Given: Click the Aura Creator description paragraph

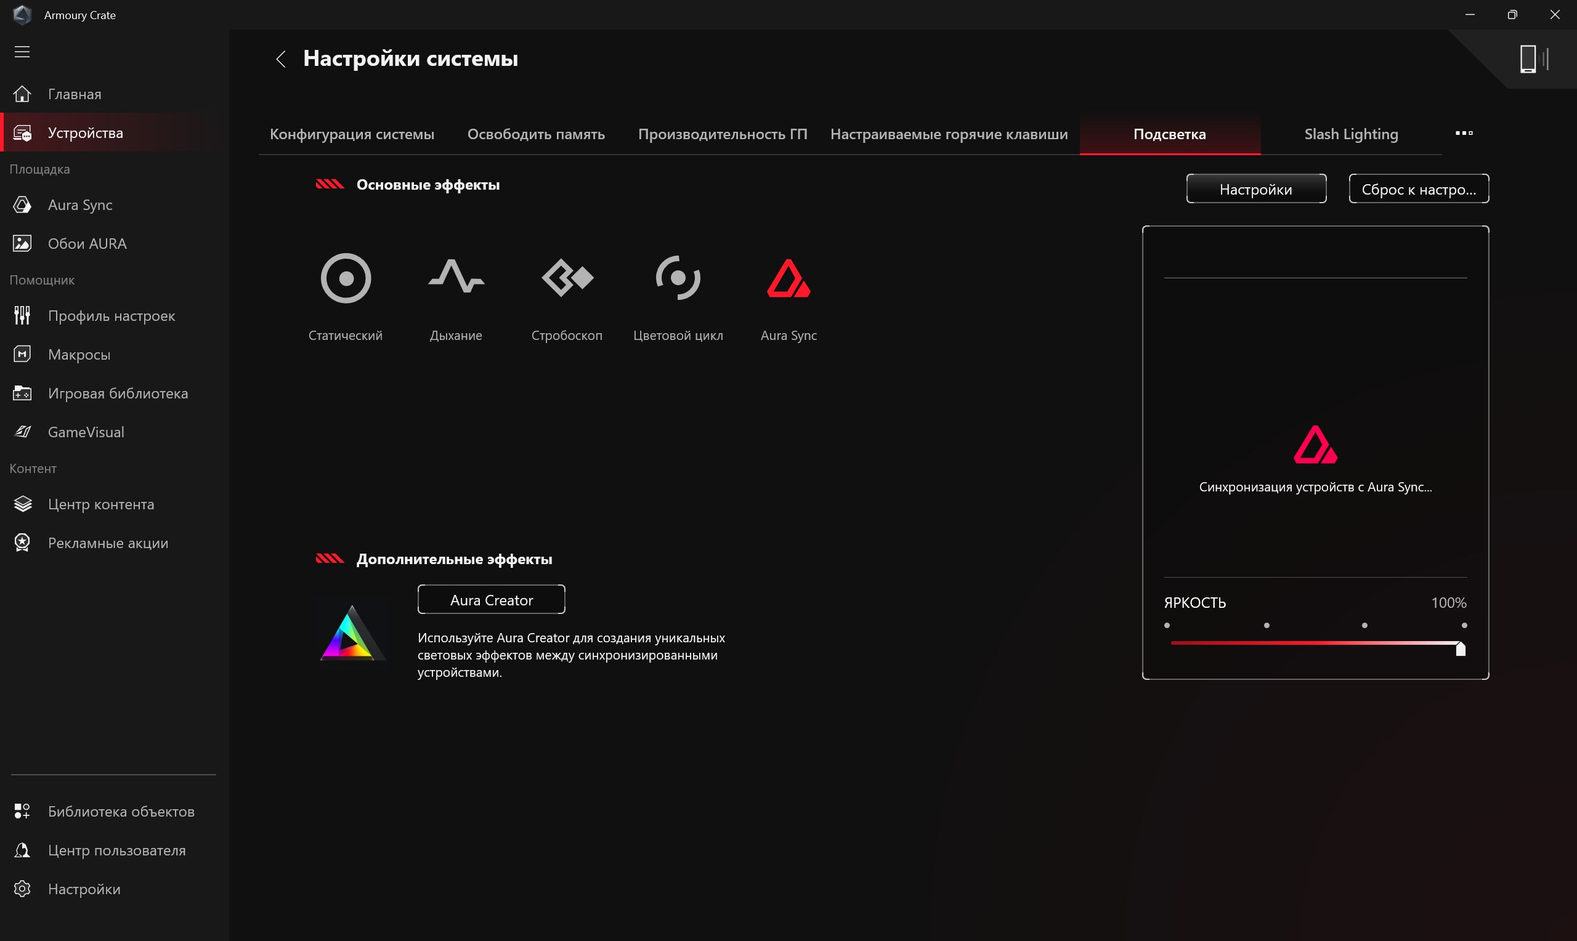Looking at the screenshot, I should coord(571,655).
